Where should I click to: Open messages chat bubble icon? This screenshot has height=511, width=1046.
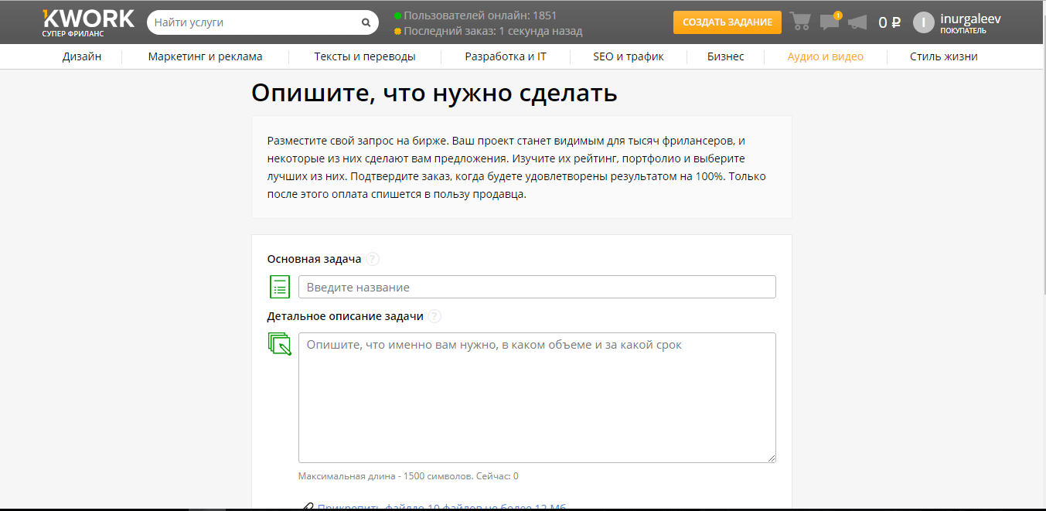[x=830, y=22]
